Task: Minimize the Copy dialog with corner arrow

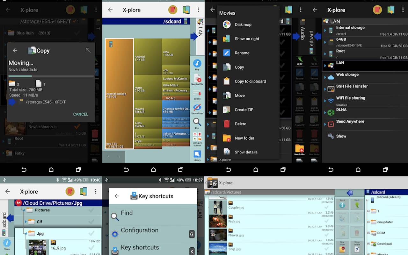Action: 88,50
